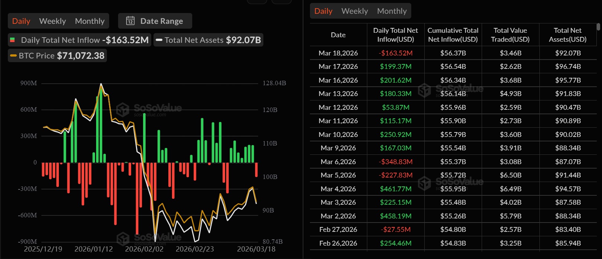Select the Mar 4,2026 date cell
Viewport: 602px width, 259px height.
point(338,189)
